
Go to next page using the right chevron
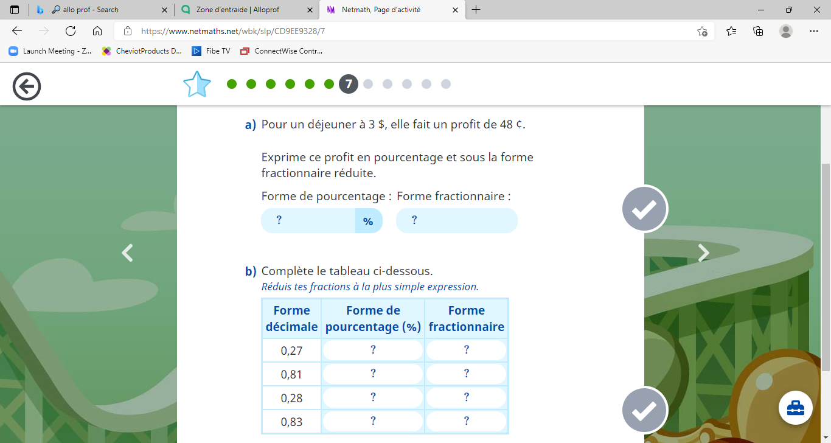703,253
